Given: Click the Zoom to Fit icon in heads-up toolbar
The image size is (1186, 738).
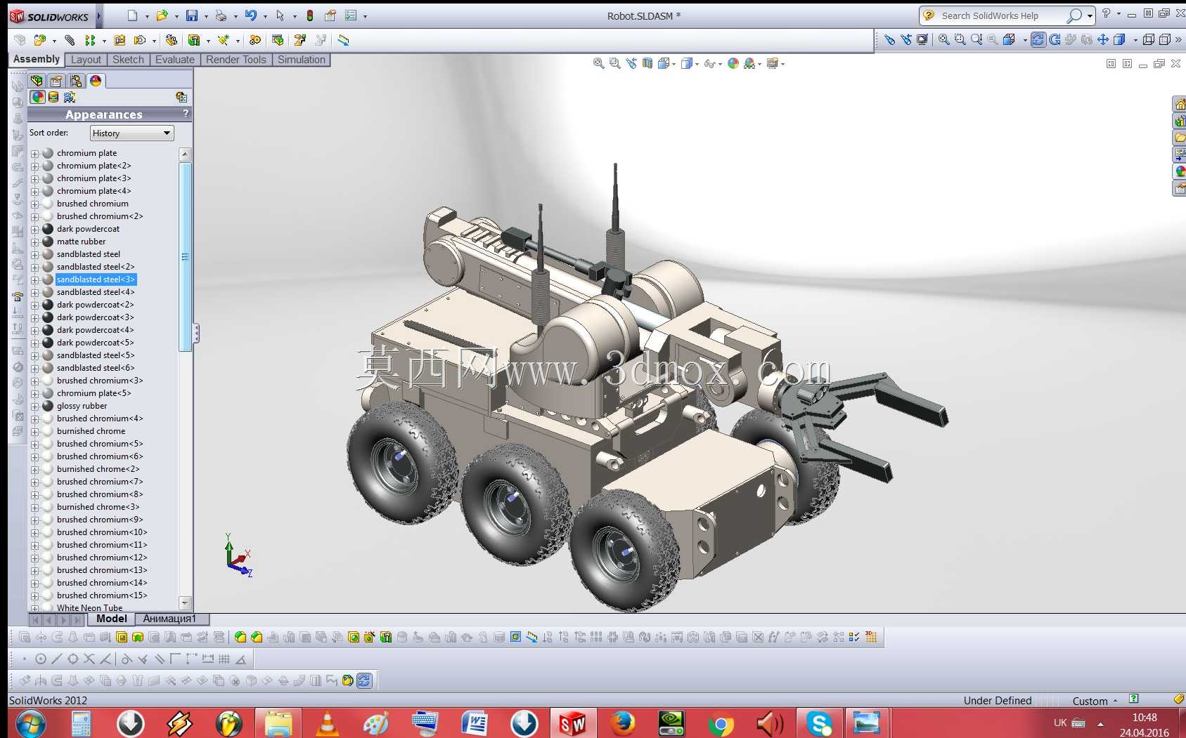Looking at the screenshot, I should tap(598, 63).
